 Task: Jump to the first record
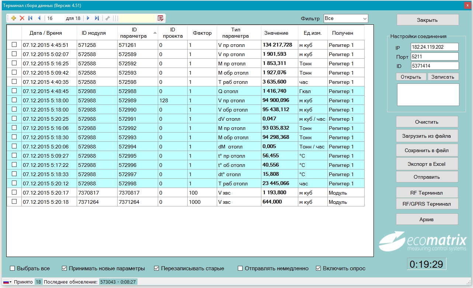[x=31, y=18]
